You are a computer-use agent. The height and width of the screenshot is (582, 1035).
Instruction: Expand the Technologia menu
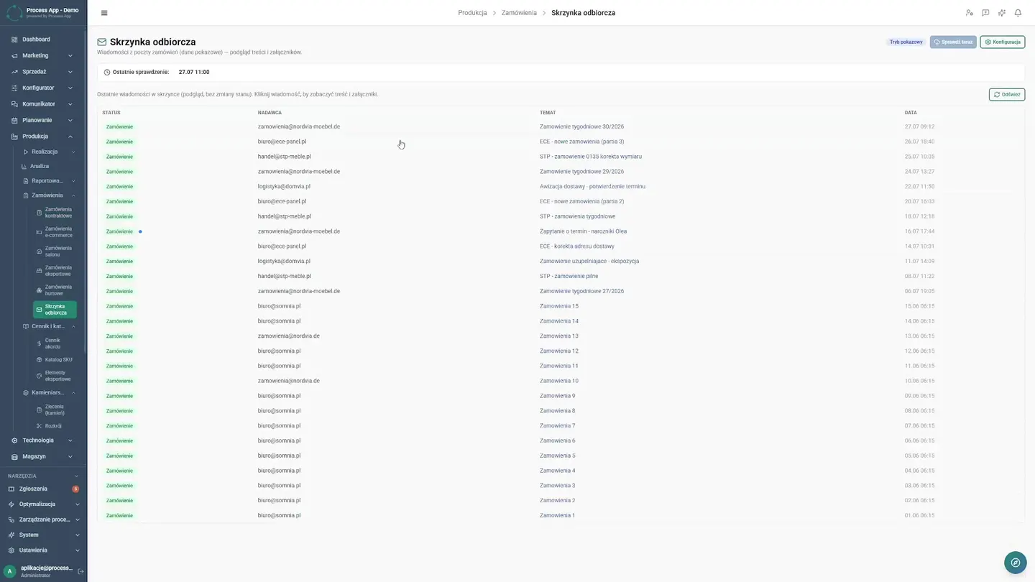(43, 440)
